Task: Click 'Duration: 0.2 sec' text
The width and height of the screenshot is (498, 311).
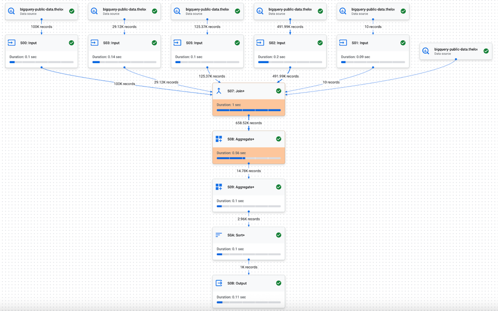Action: [x=271, y=57]
